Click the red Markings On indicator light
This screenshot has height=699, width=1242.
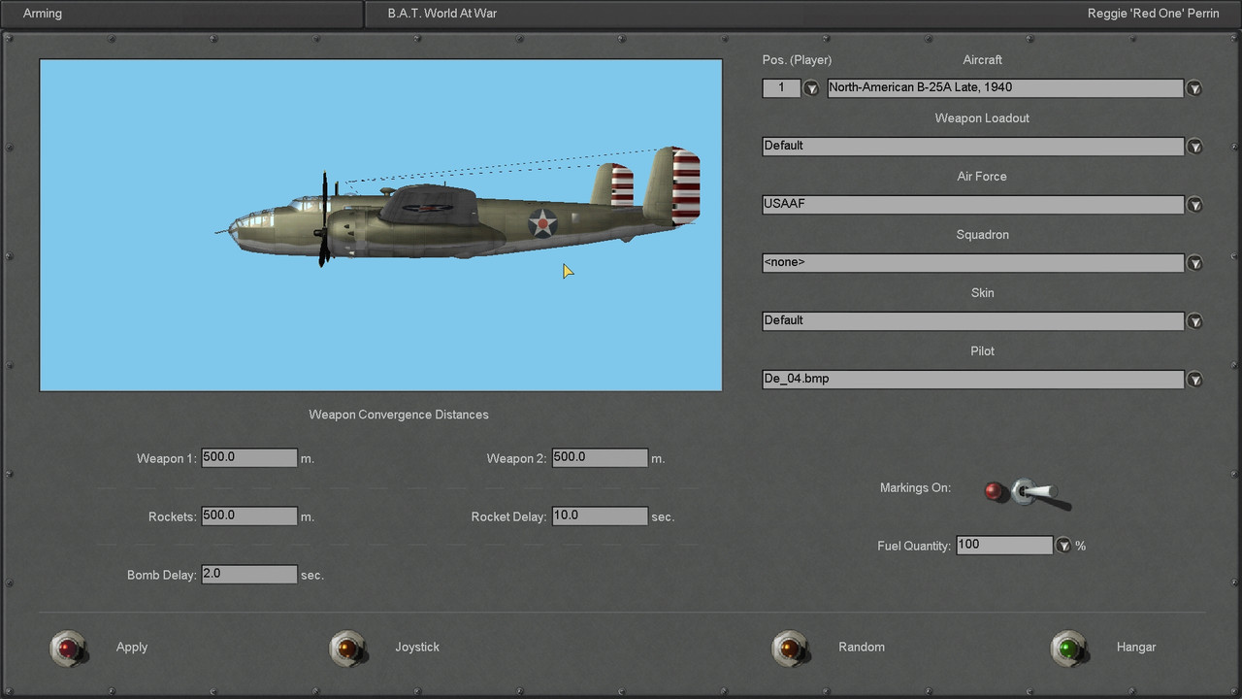(995, 490)
